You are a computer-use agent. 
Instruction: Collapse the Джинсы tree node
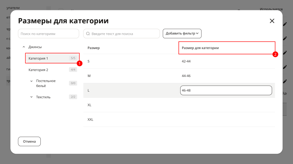coord(24,47)
